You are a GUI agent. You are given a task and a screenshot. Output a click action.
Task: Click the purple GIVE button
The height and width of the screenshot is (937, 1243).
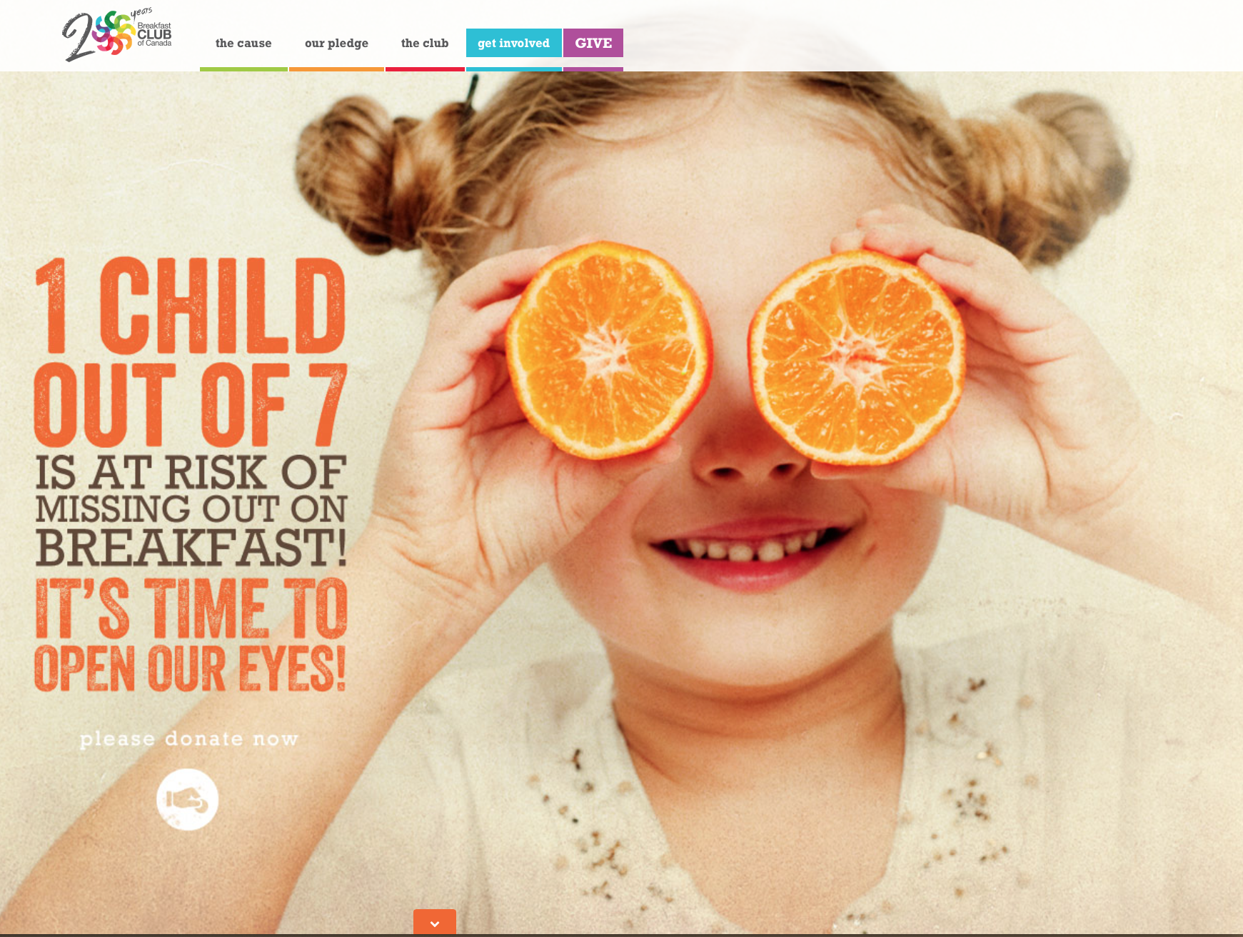pos(593,43)
